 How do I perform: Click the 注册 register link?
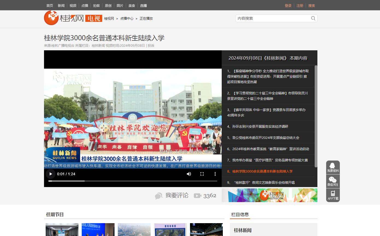(x=300, y=5)
